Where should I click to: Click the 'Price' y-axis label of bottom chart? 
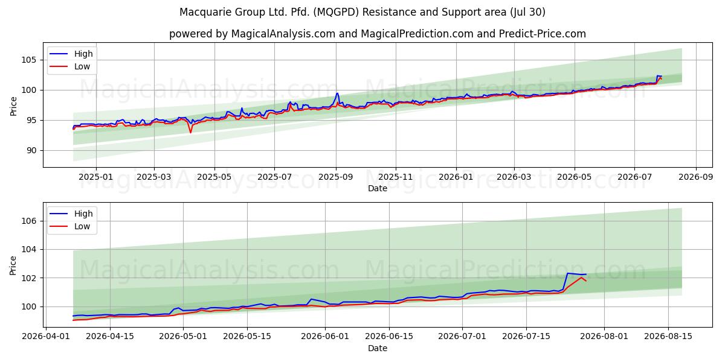pos(13,265)
